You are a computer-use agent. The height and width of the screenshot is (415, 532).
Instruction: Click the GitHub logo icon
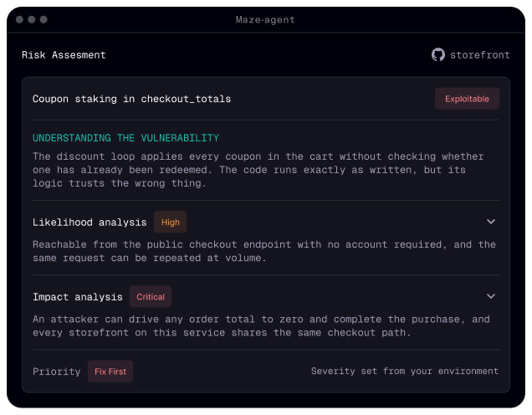point(438,54)
